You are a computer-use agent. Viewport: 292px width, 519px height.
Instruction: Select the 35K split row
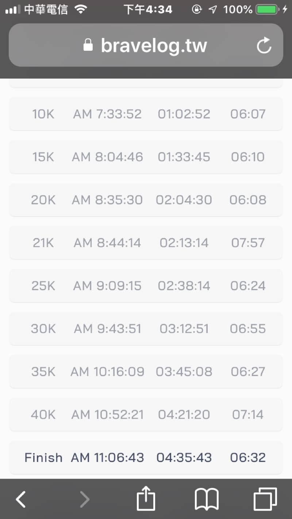(146, 371)
